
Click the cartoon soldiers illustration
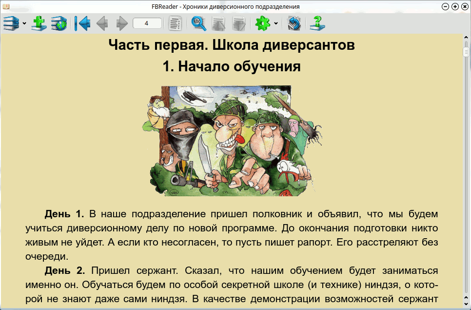click(232, 141)
